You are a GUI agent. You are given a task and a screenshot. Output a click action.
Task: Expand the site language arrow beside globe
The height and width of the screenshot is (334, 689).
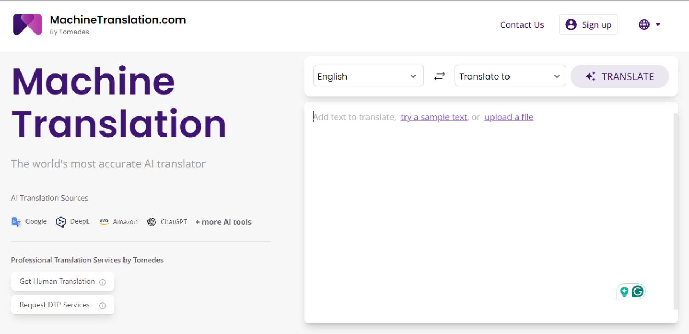click(658, 25)
